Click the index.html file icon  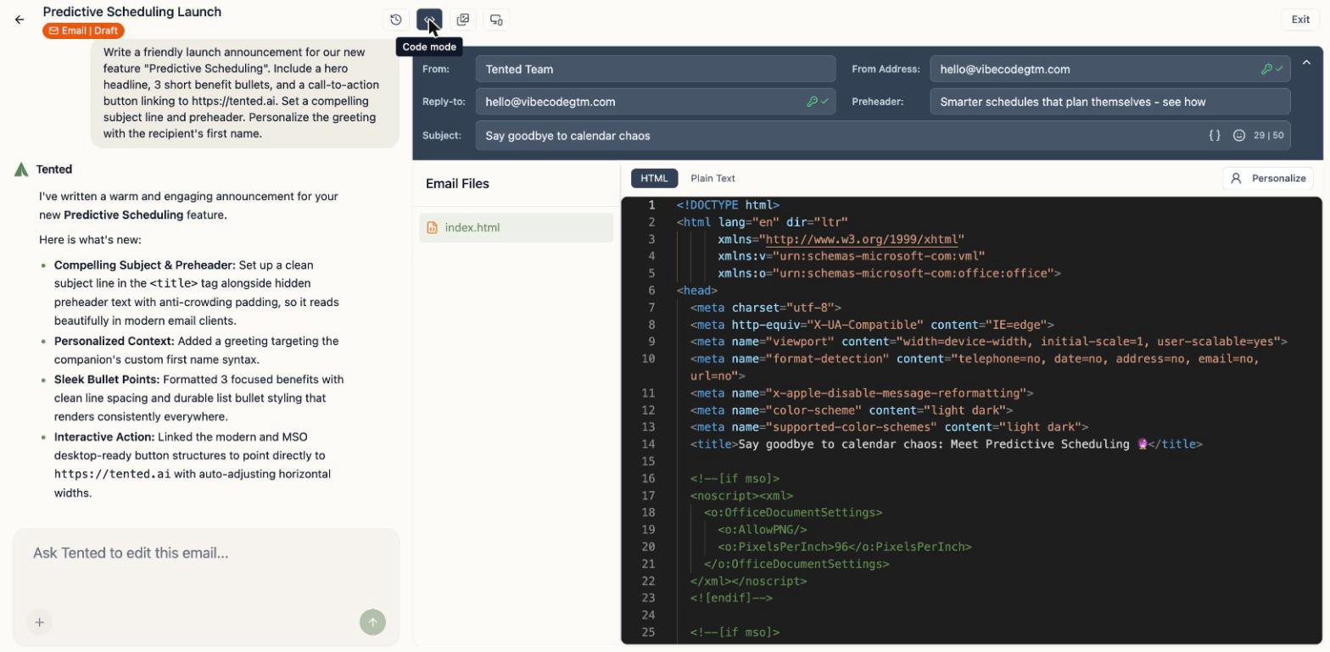click(x=433, y=227)
